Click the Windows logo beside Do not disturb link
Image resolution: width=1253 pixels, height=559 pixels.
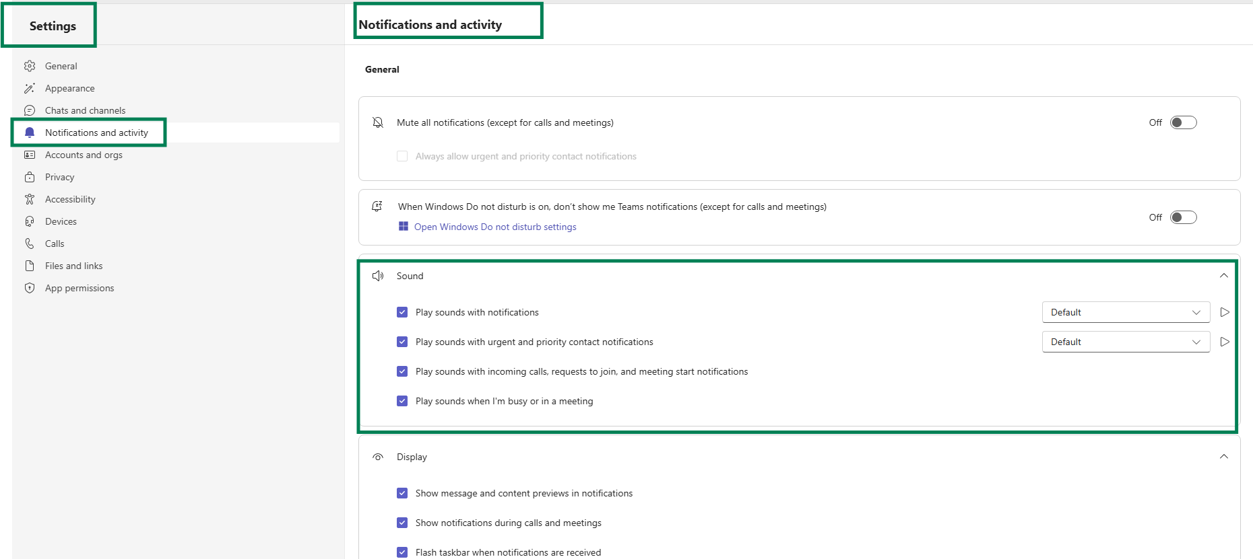pos(404,226)
